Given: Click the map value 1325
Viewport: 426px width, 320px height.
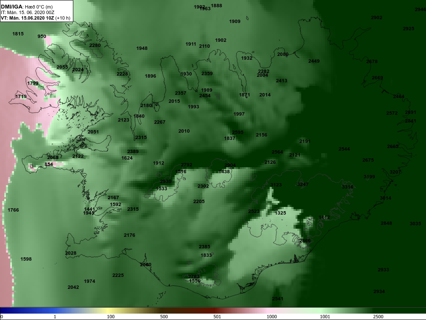Looking at the screenshot, I should point(280,213).
